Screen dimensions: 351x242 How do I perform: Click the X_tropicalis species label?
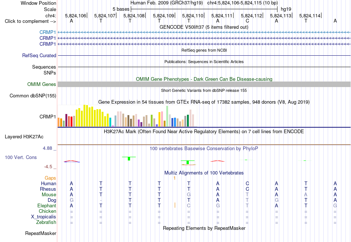pyautogui.click(x=44, y=217)
